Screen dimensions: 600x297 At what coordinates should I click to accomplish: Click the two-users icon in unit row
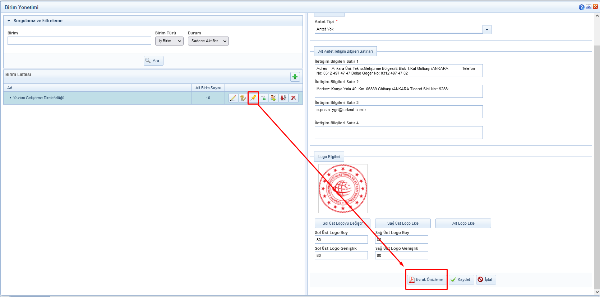273,98
